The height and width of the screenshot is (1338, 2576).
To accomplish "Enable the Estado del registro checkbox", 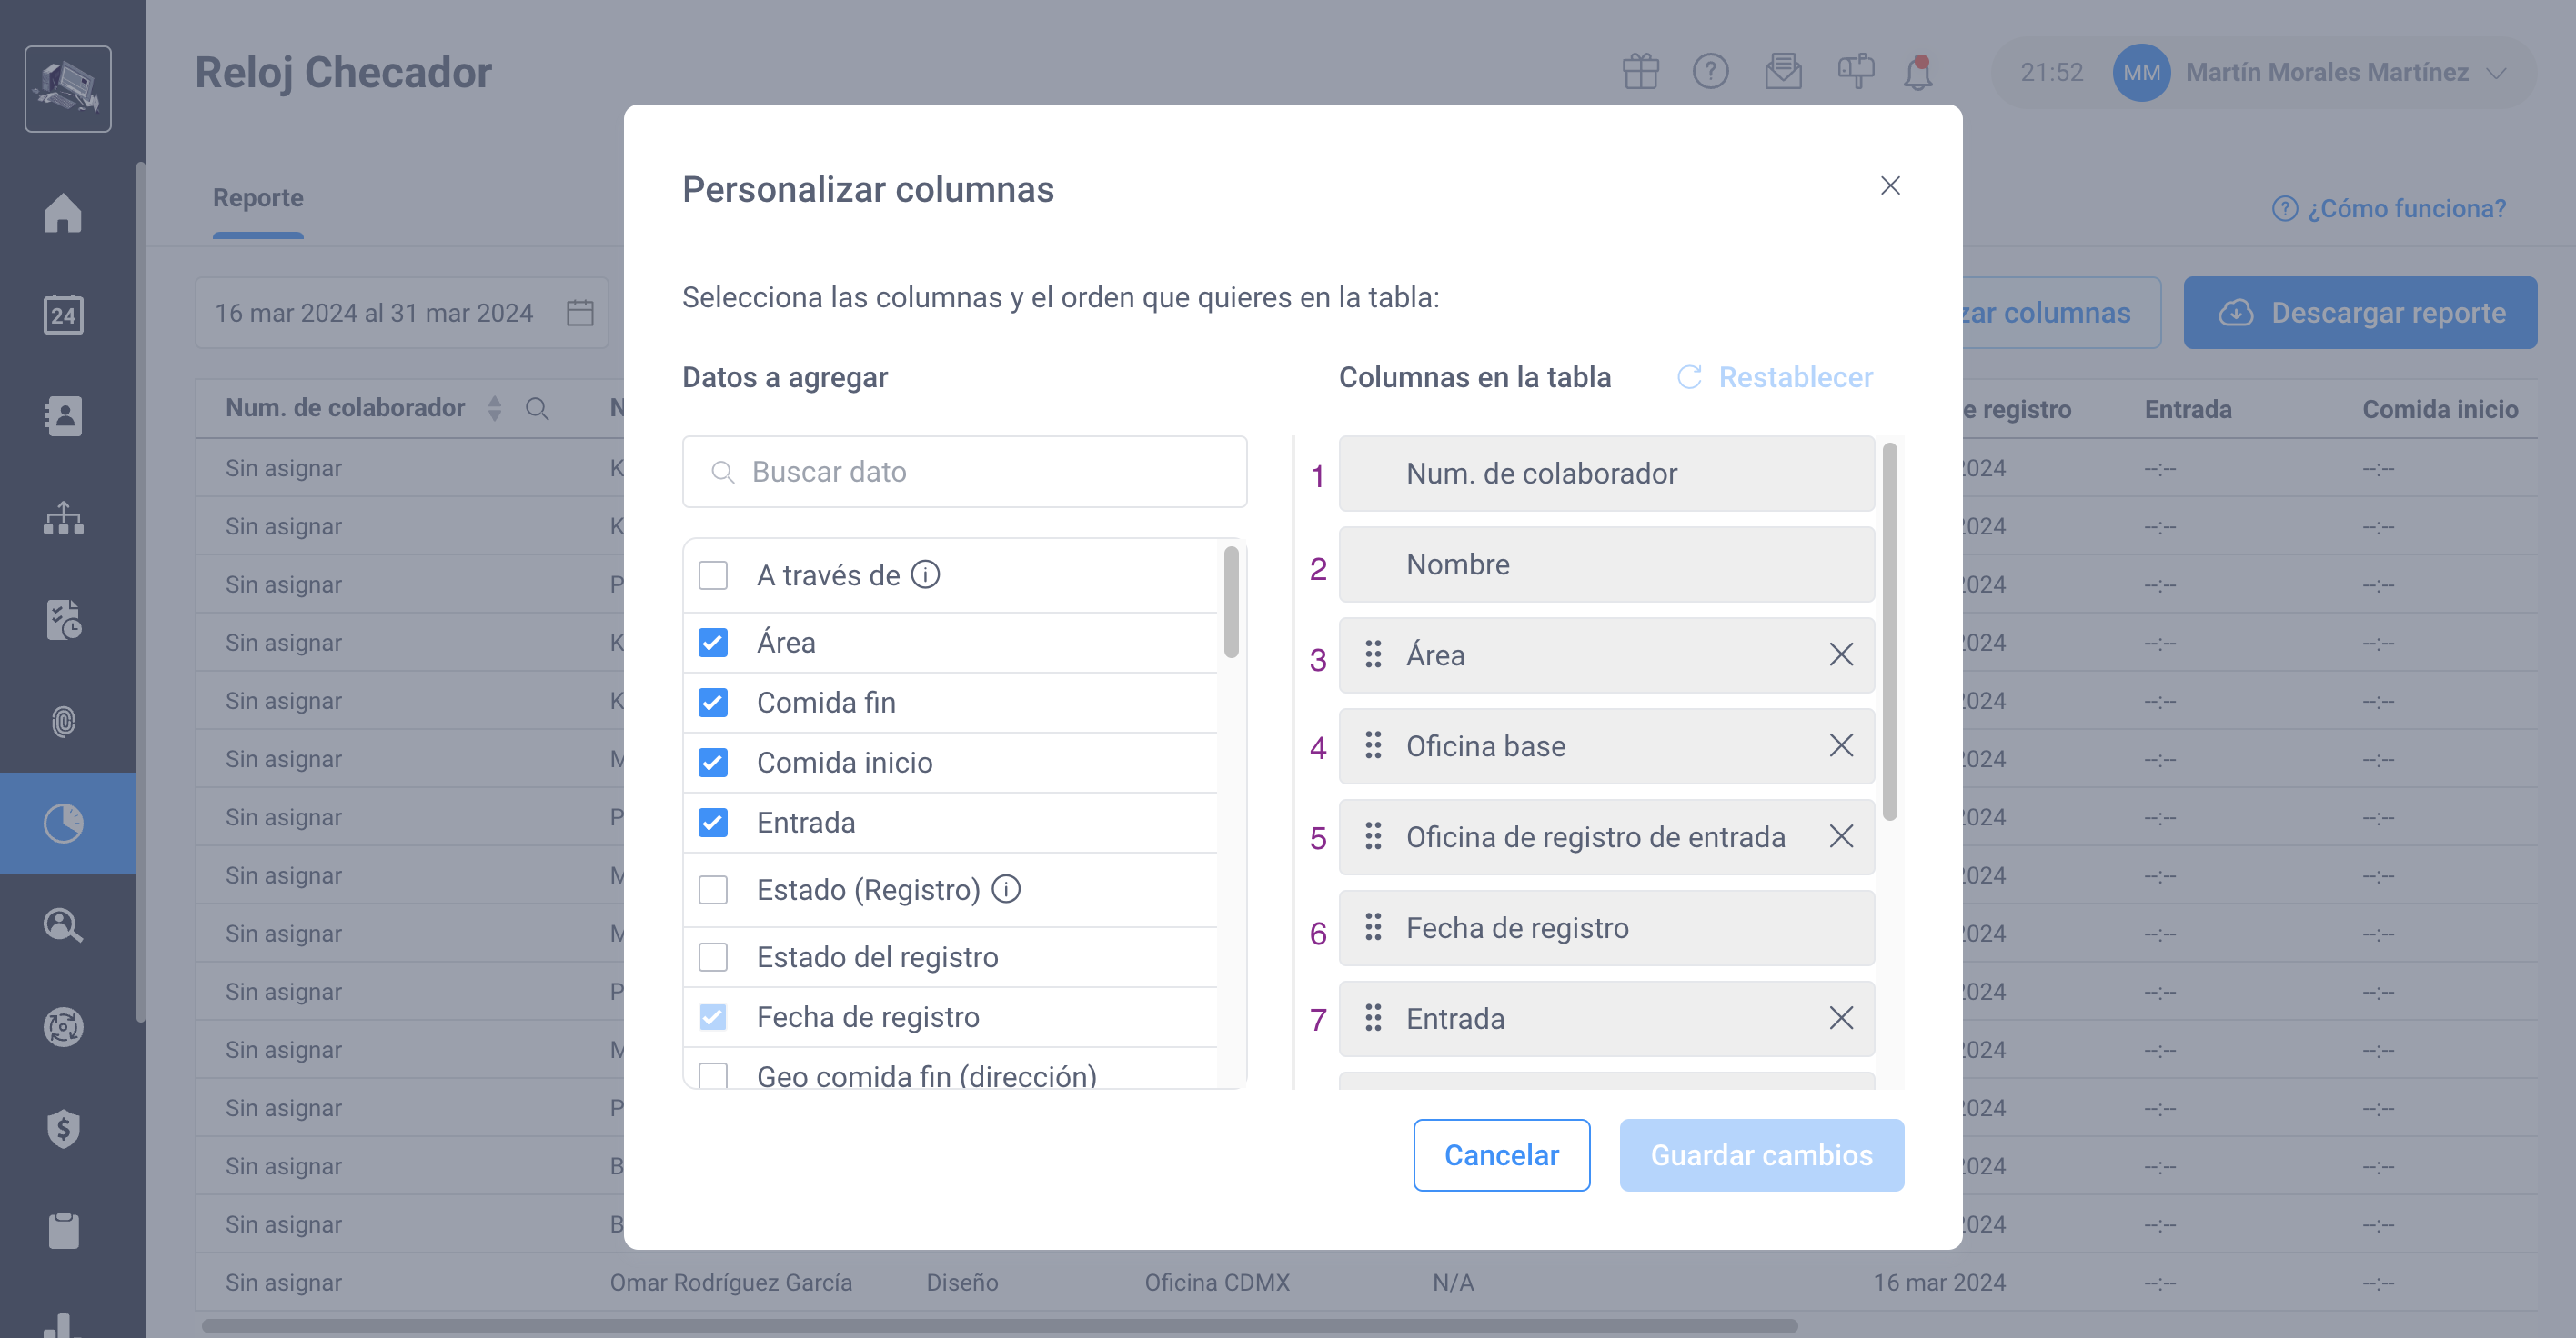I will pyautogui.click(x=712, y=956).
